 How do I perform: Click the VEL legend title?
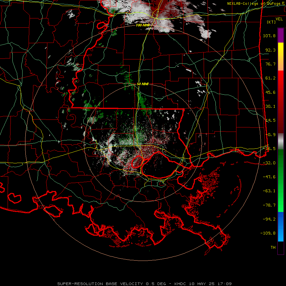279,19
